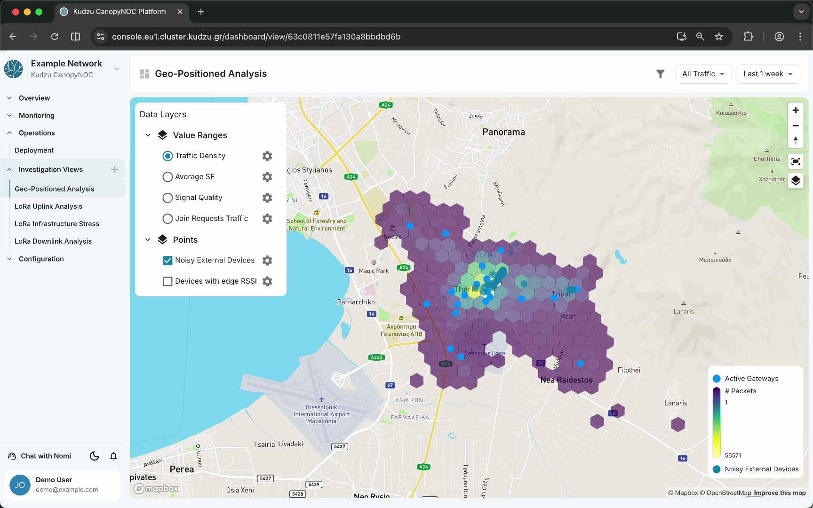The width and height of the screenshot is (813, 508).
Task: Click the Mapbox attribution link
Action: click(x=683, y=493)
